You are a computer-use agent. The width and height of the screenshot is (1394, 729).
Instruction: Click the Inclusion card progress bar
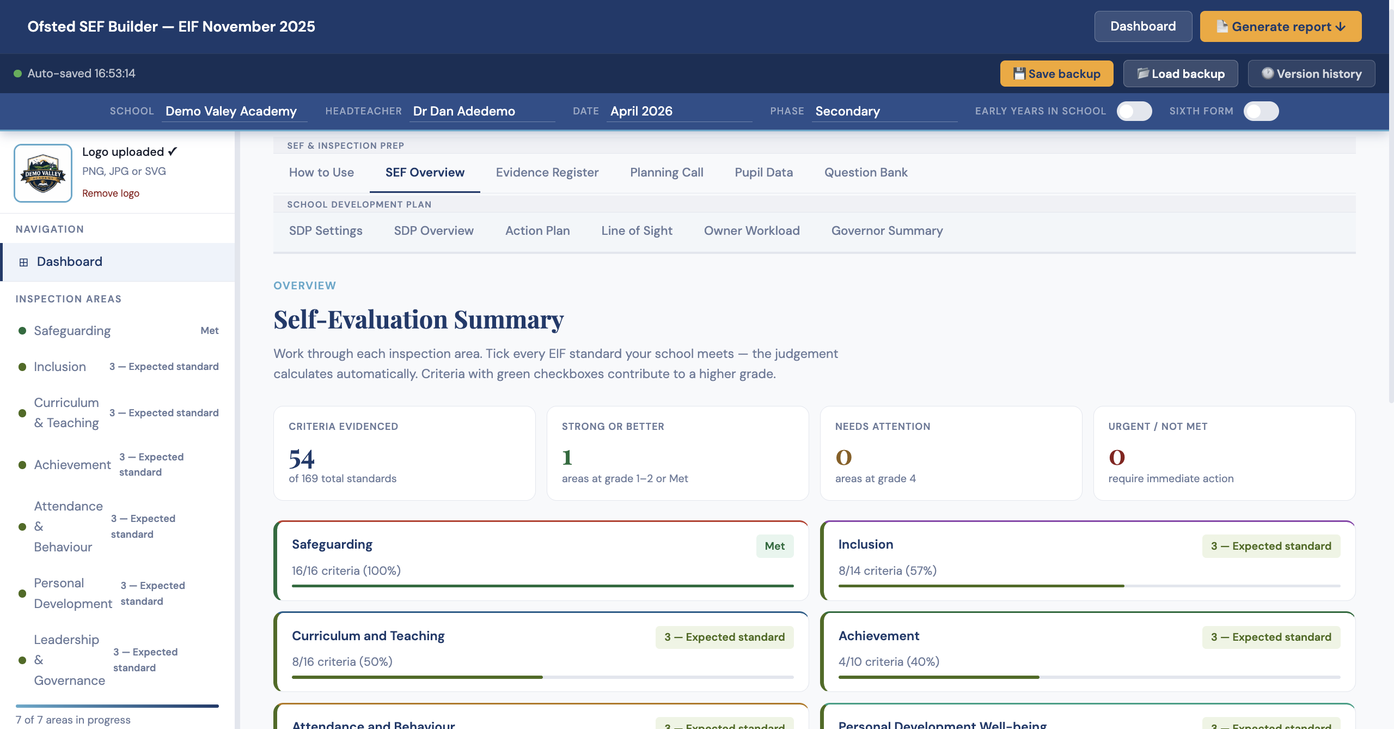(1089, 586)
